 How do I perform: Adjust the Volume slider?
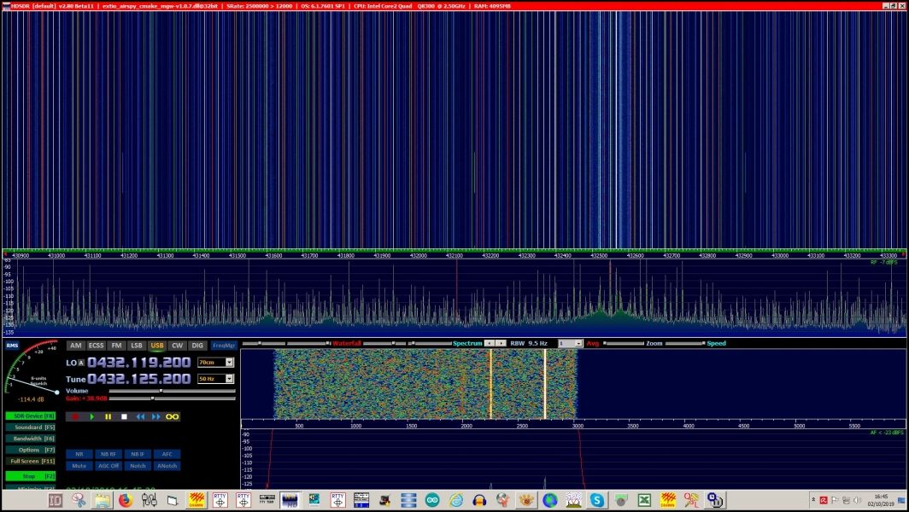pos(161,390)
